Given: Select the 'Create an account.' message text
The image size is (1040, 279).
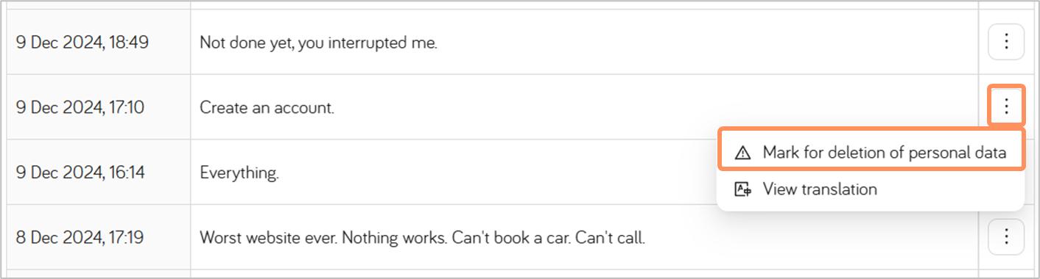Looking at the screenshot, I should tap(267, 108).
